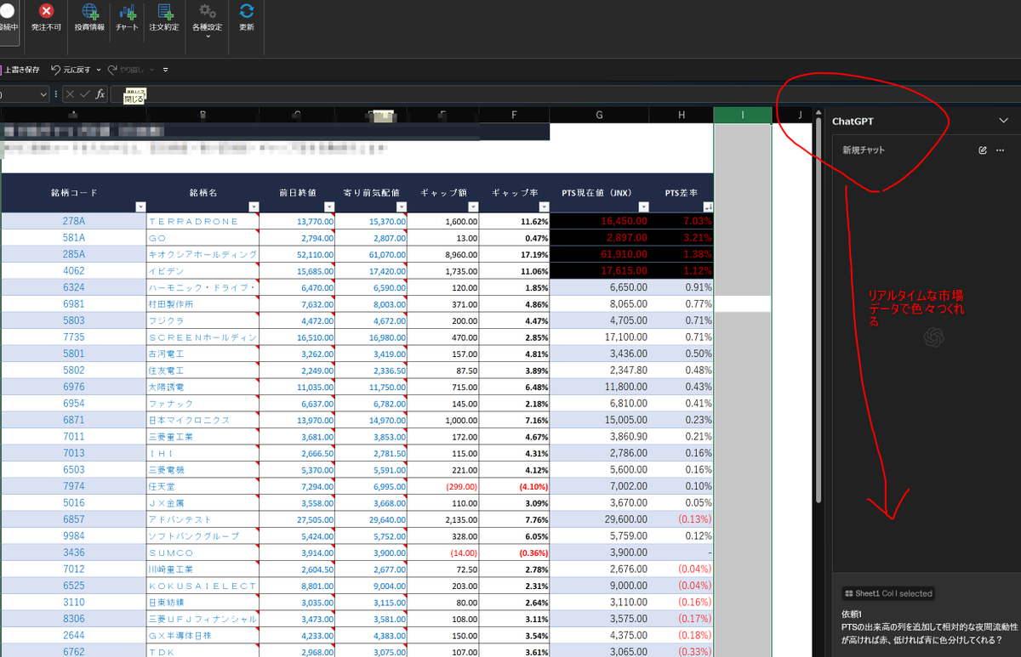Image resolution: width=1021 pixels, height=657 pixels.
Task: Expand the undo history dropdown arrow
Action: click(x=99, y=70)
